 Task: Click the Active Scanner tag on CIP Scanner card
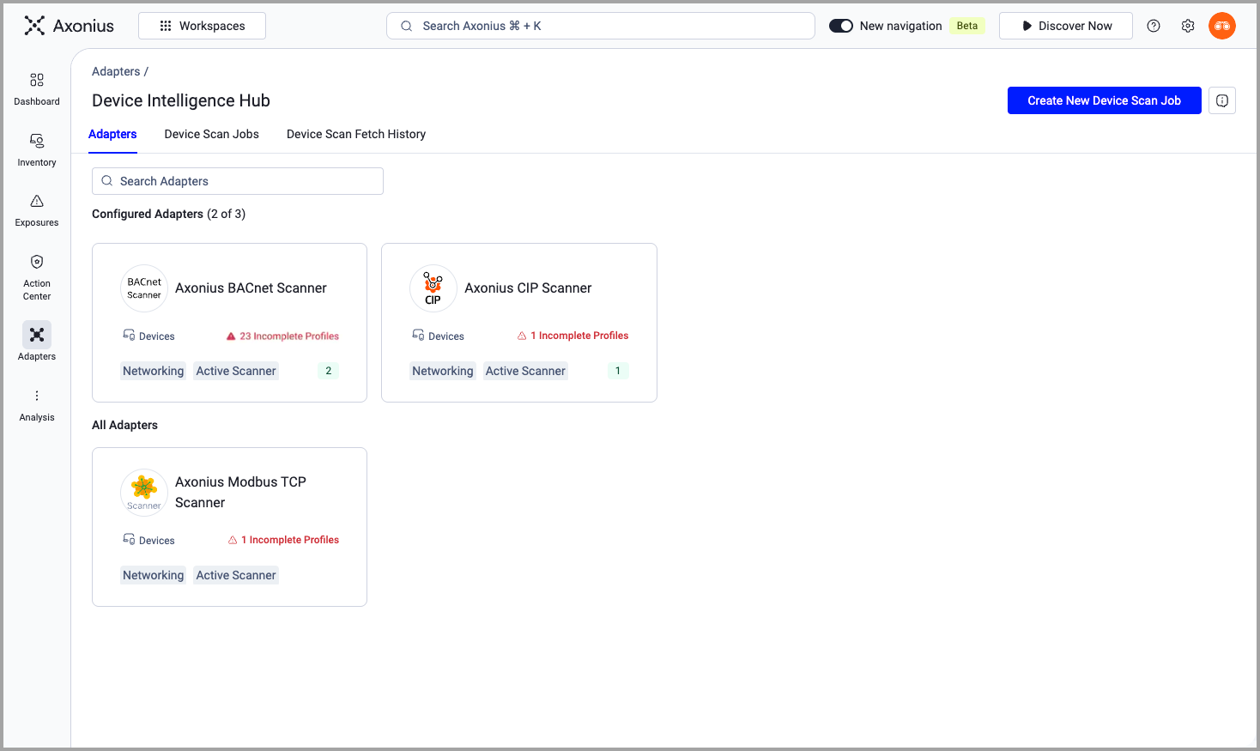point(525,371)
